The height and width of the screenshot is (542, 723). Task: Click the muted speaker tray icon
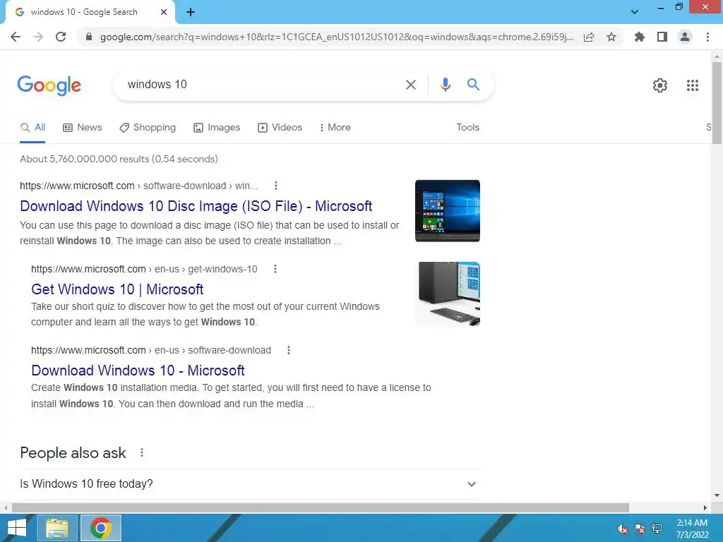(x=623, y=529)
